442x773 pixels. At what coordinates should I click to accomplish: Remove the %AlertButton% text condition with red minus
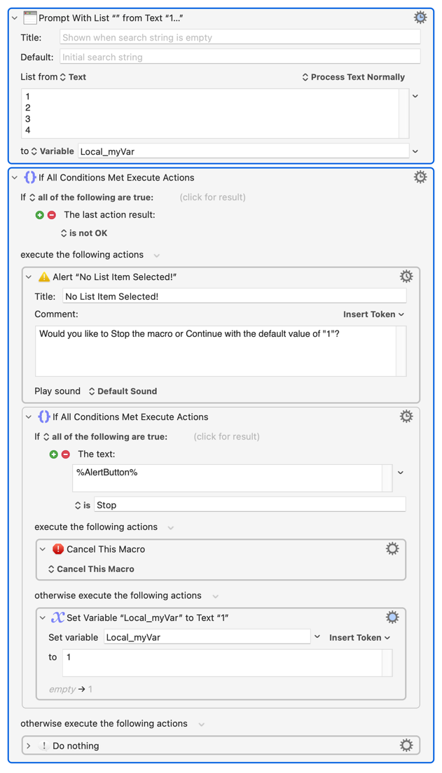pyautogui.click(x=66, y=454)
